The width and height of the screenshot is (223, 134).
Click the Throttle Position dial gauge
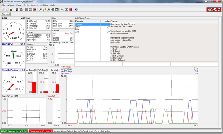tap(14, 83)
